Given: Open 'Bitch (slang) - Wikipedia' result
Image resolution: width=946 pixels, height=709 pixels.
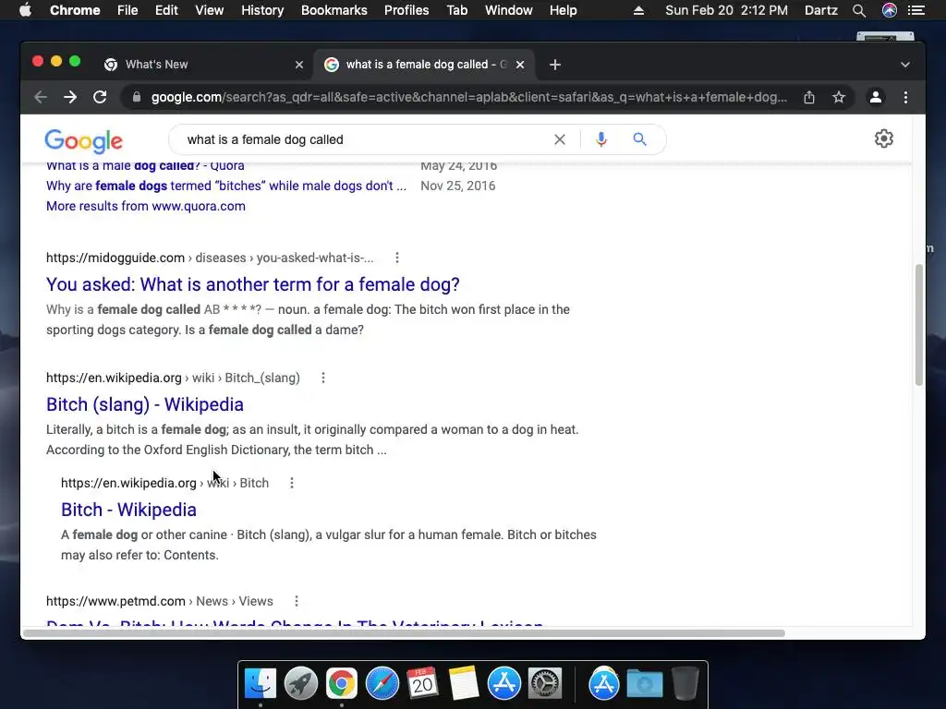Looking at the screenshot, I should [145, 404].
